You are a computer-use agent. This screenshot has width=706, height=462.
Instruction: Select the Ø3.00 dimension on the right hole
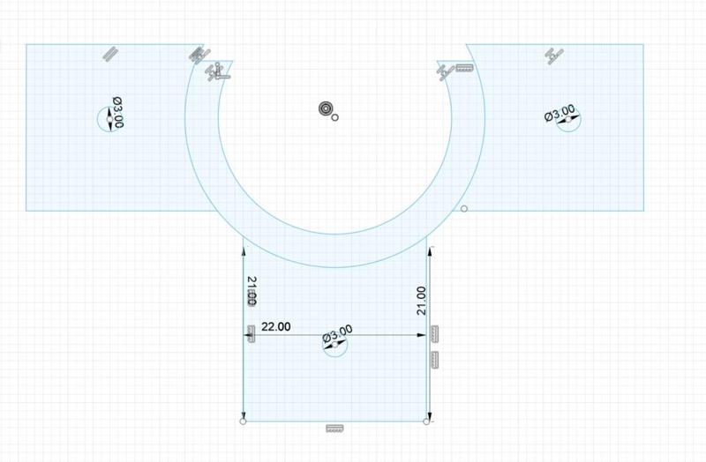tap(560, 114)
